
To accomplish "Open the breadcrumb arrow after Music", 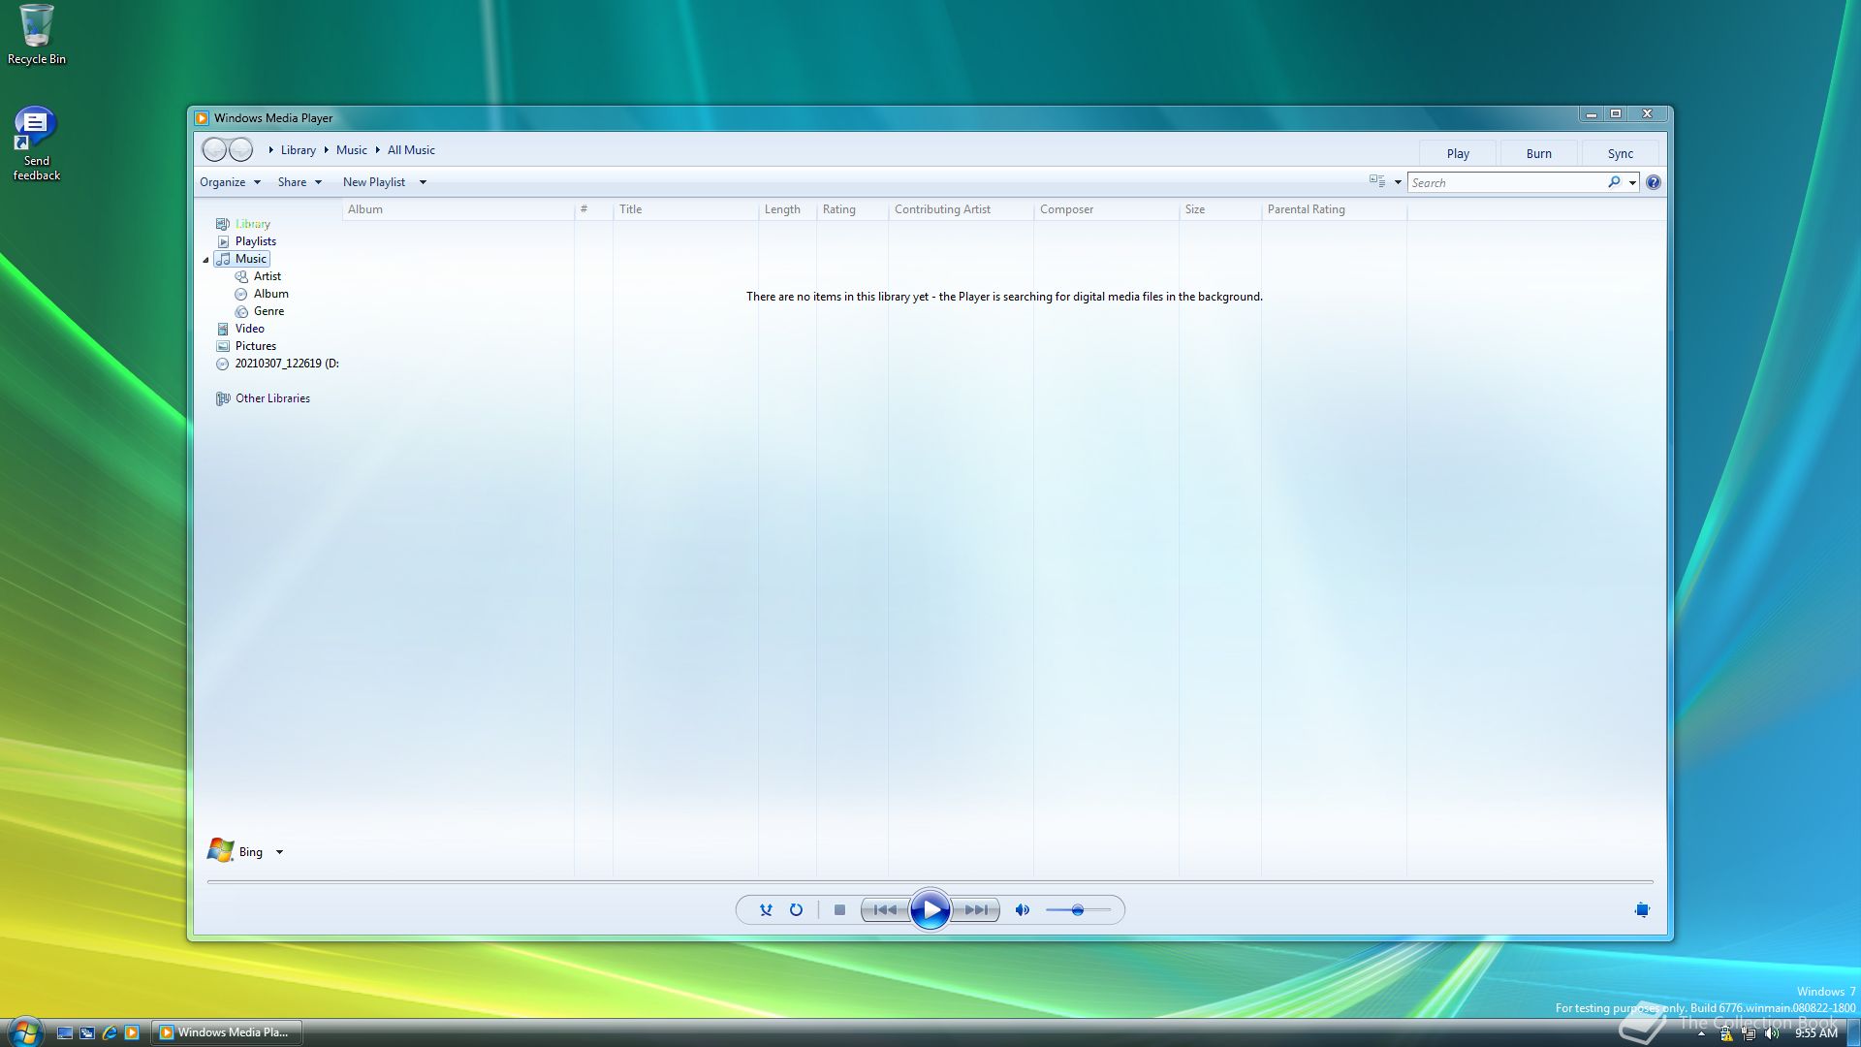I will tap(377, 150).
